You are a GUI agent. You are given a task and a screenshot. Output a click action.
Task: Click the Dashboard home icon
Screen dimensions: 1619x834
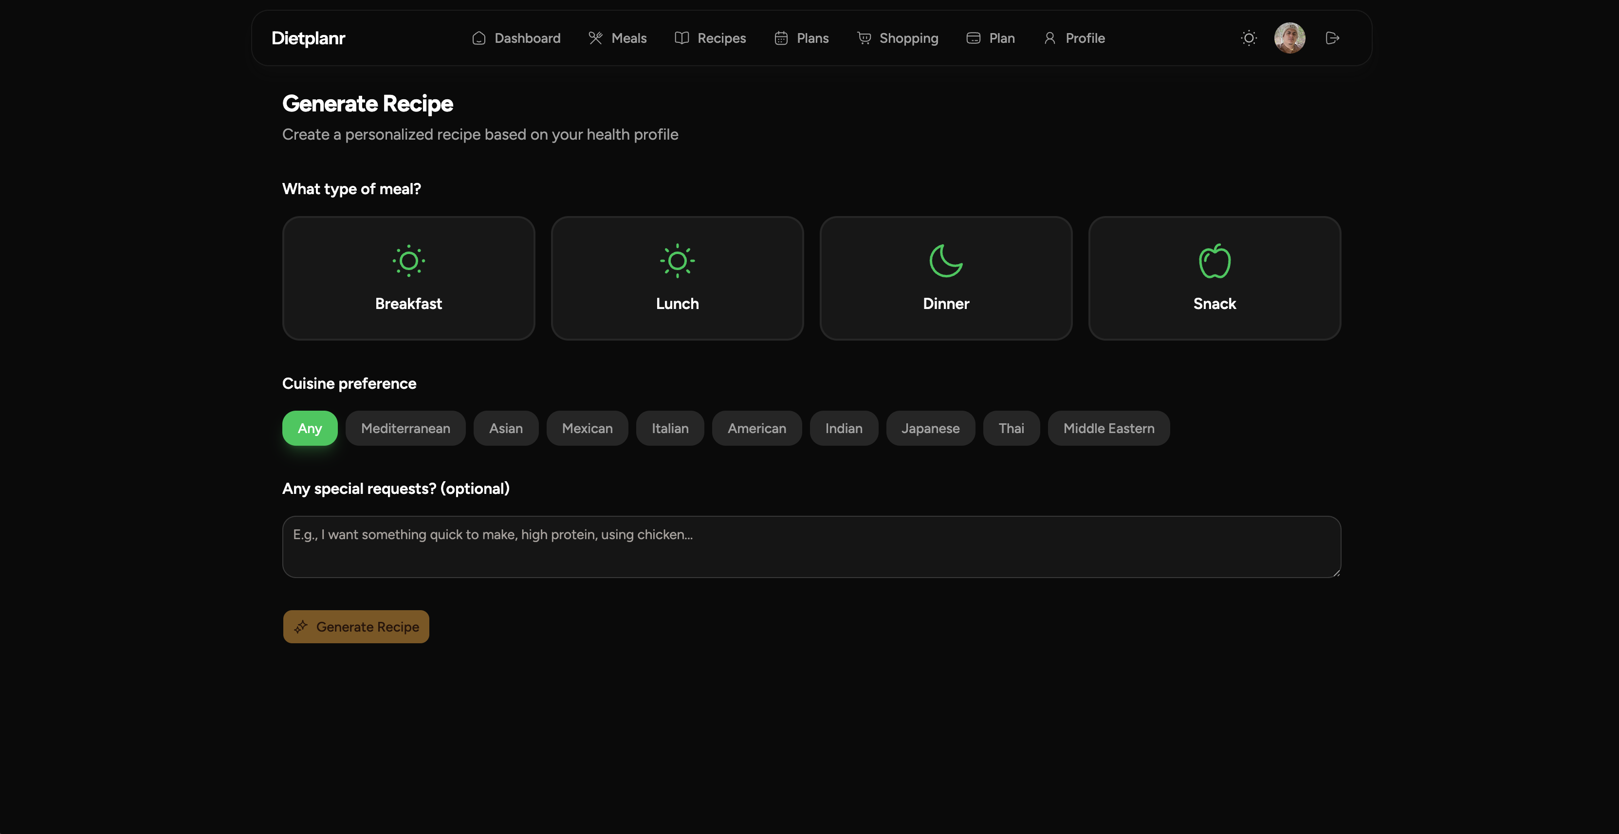[479, 37]
